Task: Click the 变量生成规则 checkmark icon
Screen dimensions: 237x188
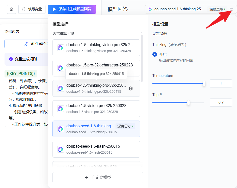Action: (11, 59)
